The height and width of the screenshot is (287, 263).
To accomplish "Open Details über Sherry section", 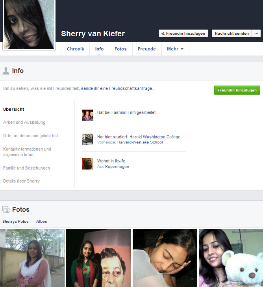I will pos(21,181).
